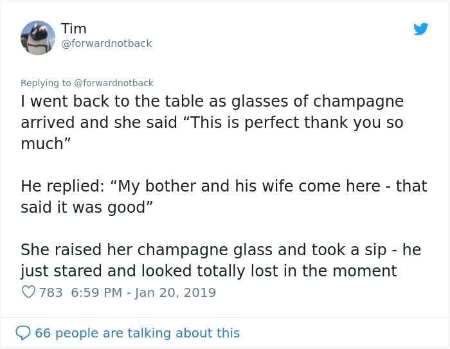
Task: Click the word "much" ending the first paragraph
Action: coord(40,144)
